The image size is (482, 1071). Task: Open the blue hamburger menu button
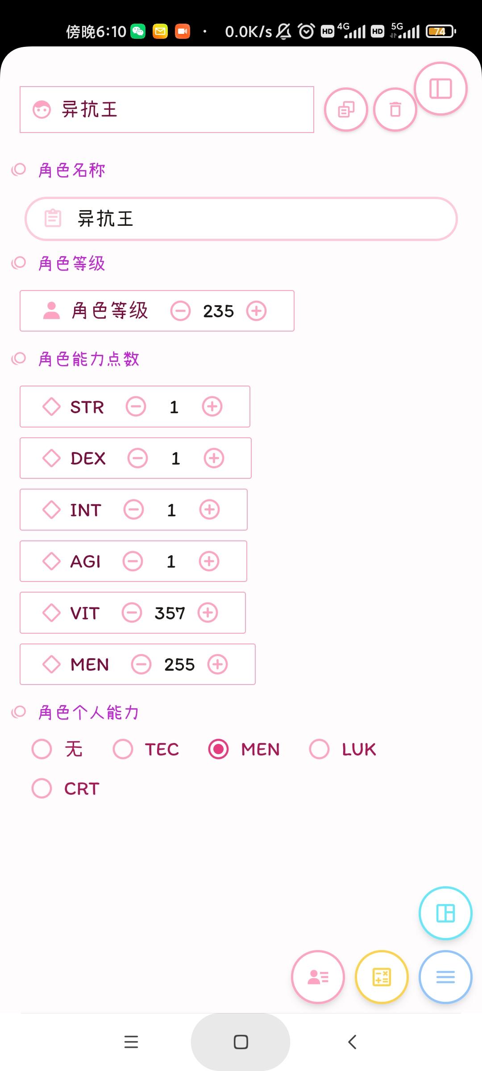[445, 977]
